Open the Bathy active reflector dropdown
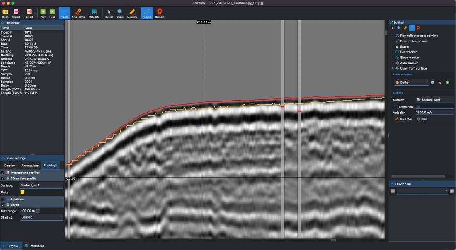 pos(411,82)
